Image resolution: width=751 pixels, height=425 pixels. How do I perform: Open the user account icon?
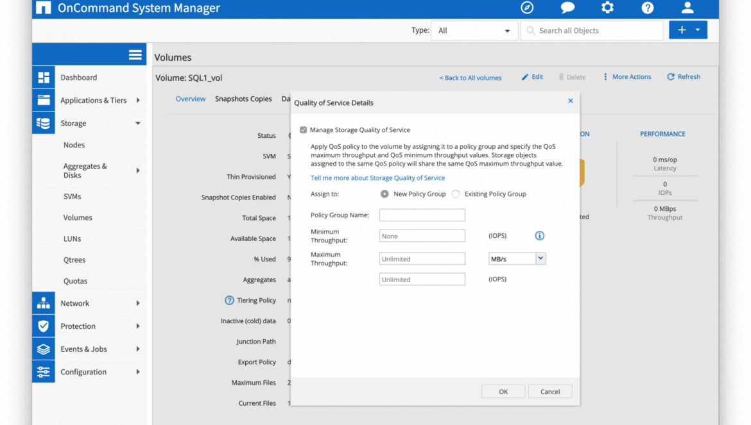(x=687, y=8)
